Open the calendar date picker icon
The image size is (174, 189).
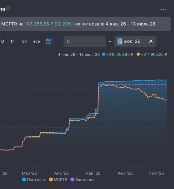click(x=49, y=41)
